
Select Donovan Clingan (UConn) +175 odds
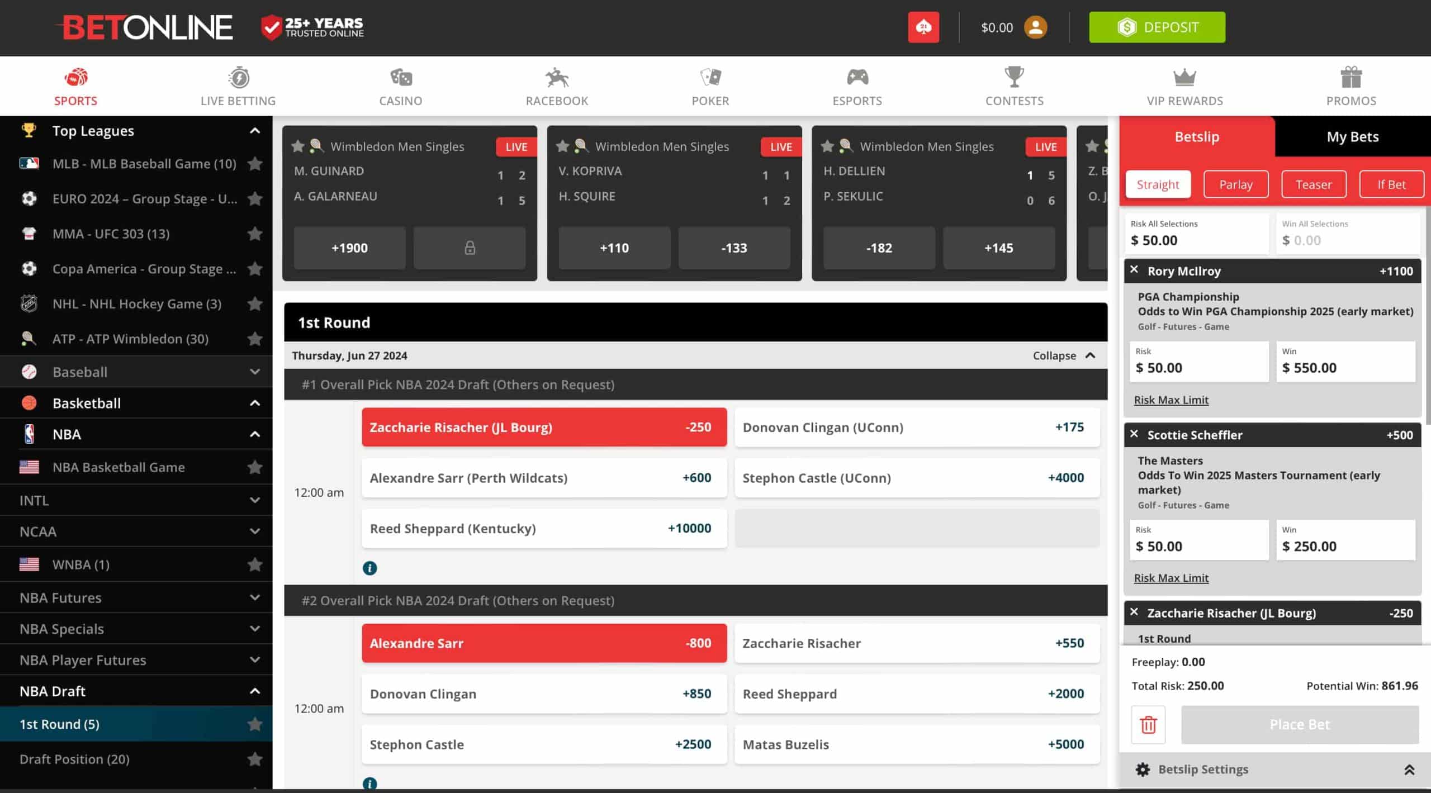pos(917,427)
